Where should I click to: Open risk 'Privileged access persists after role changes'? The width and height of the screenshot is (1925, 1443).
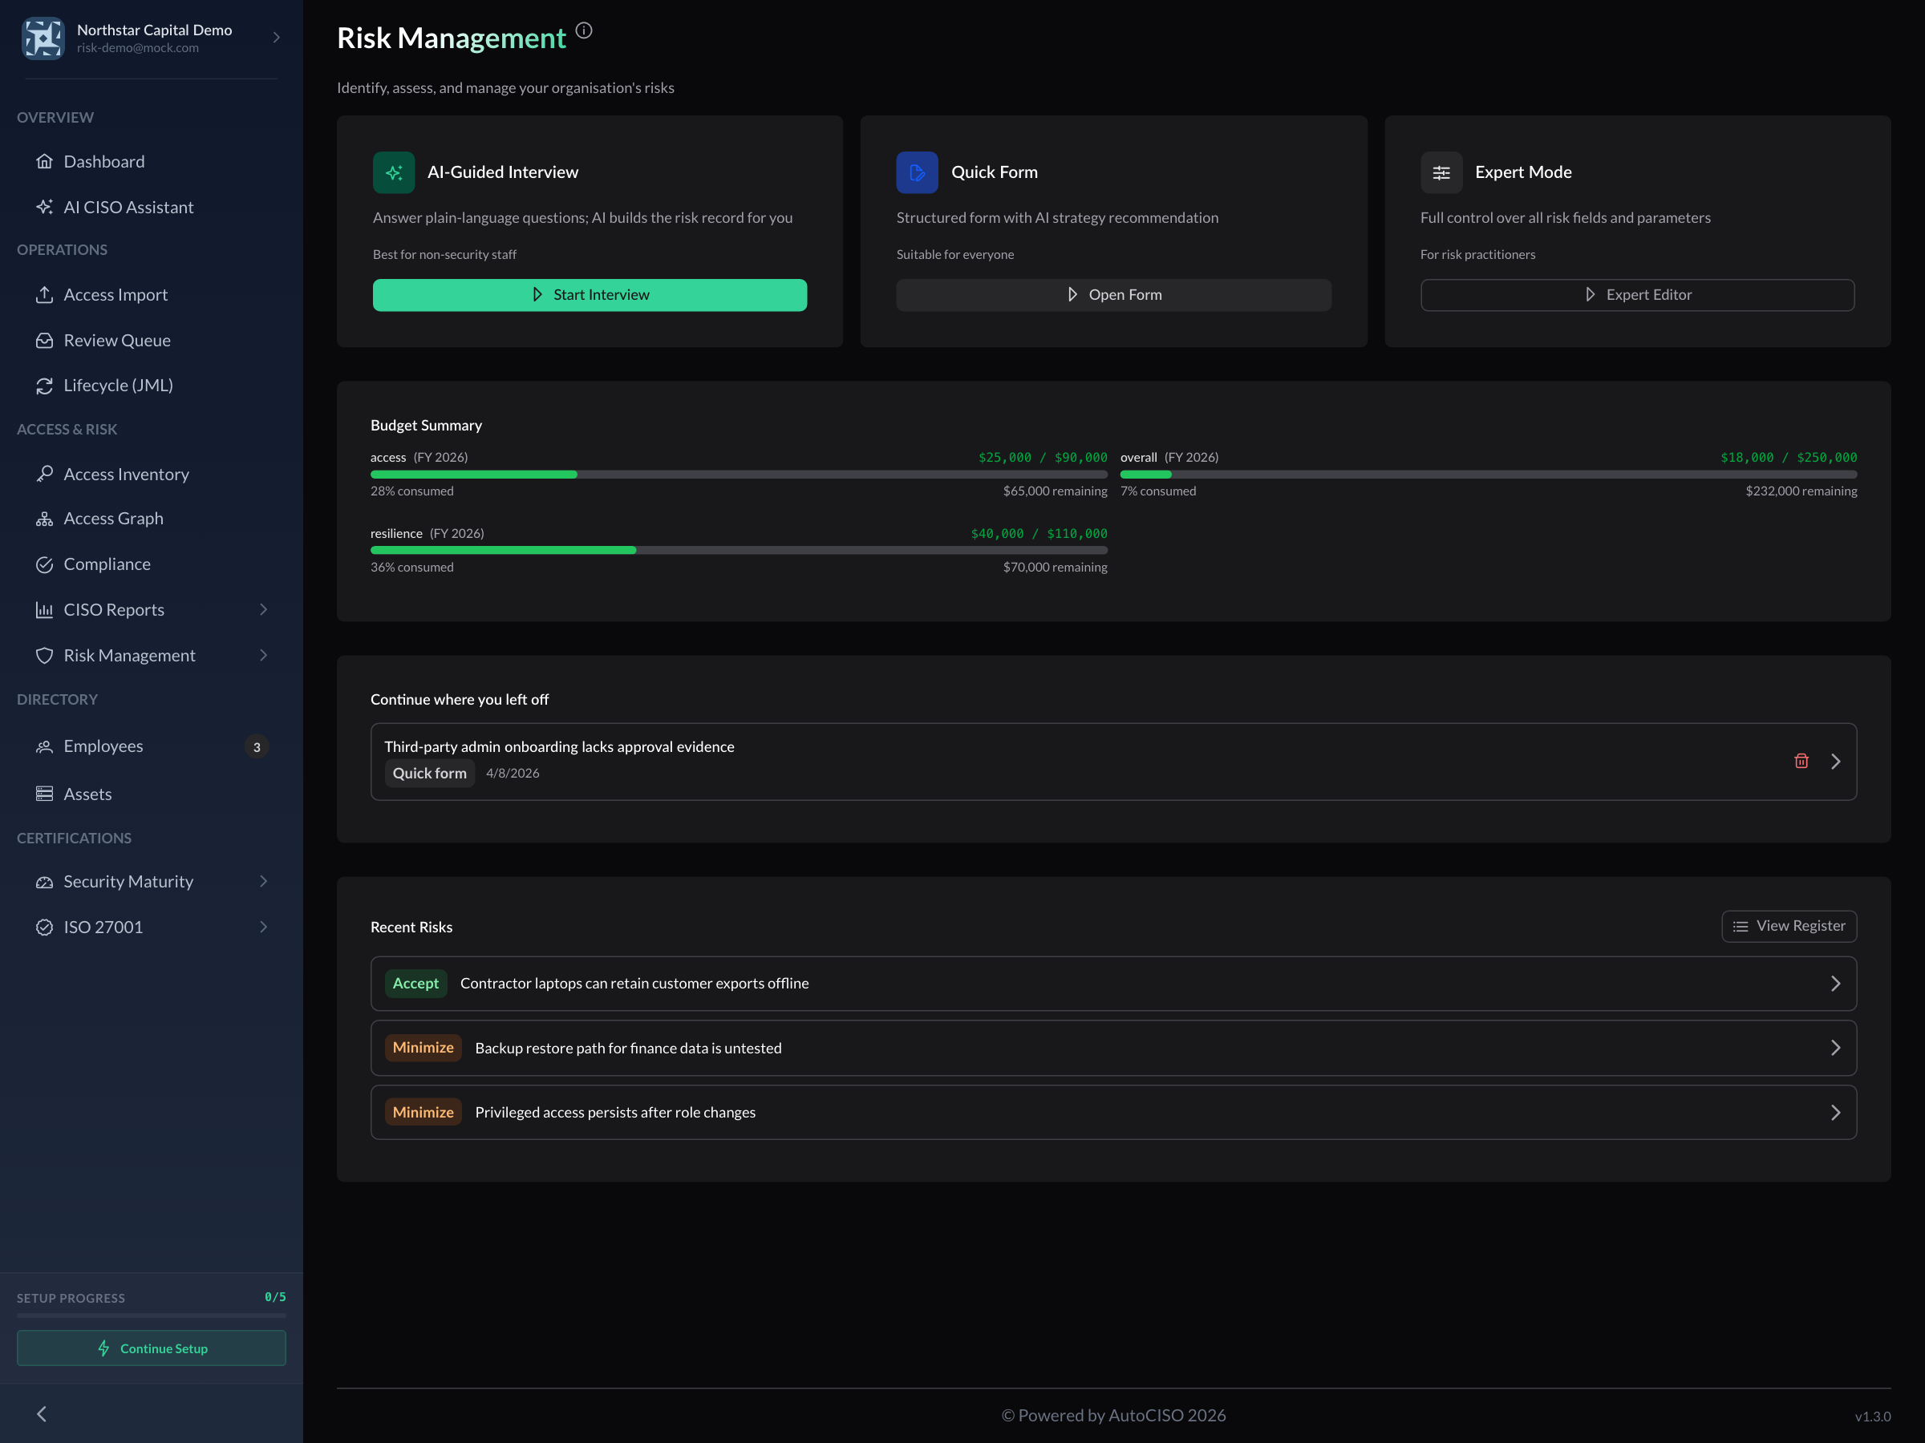[1113, 1113]
